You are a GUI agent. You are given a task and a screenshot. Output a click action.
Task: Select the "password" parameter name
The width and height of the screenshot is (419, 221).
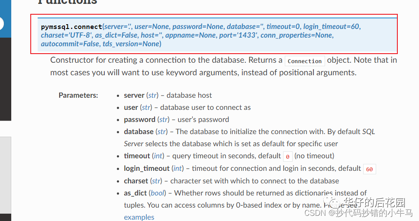[139, 119]
